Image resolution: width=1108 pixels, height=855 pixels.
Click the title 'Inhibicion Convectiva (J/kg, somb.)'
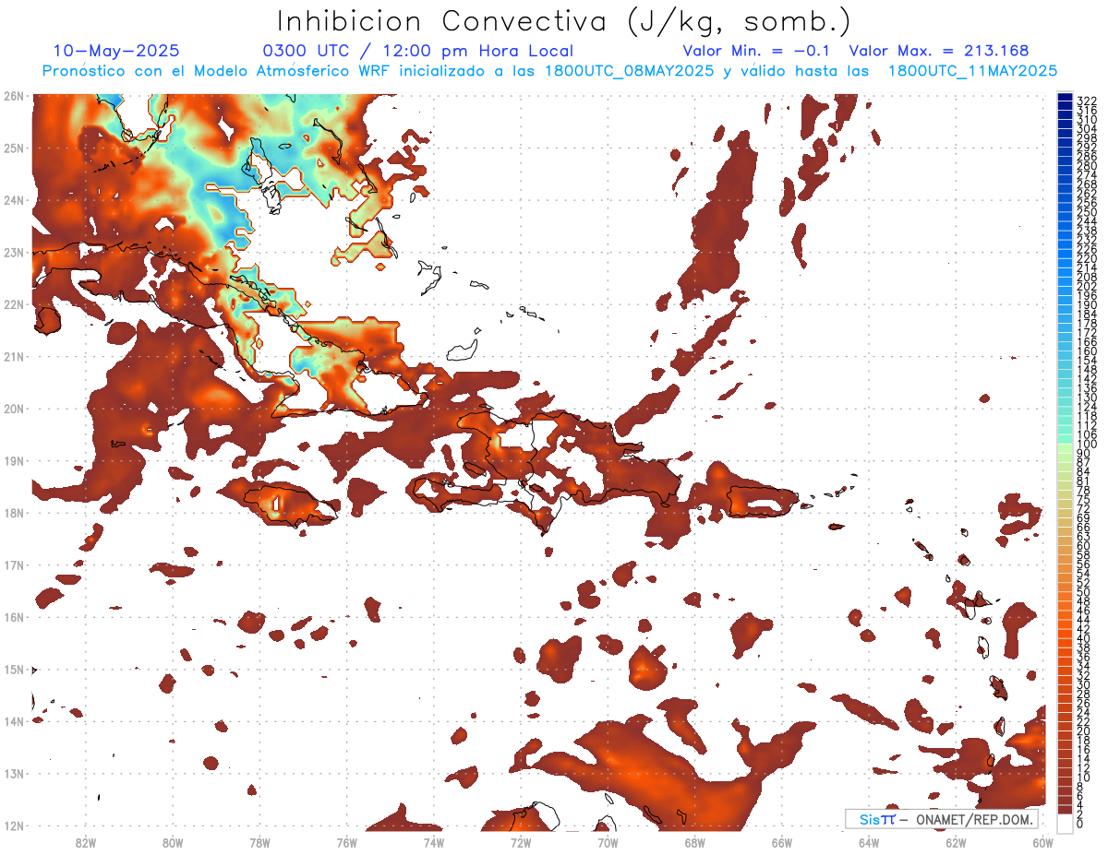(x=564, y=21)
